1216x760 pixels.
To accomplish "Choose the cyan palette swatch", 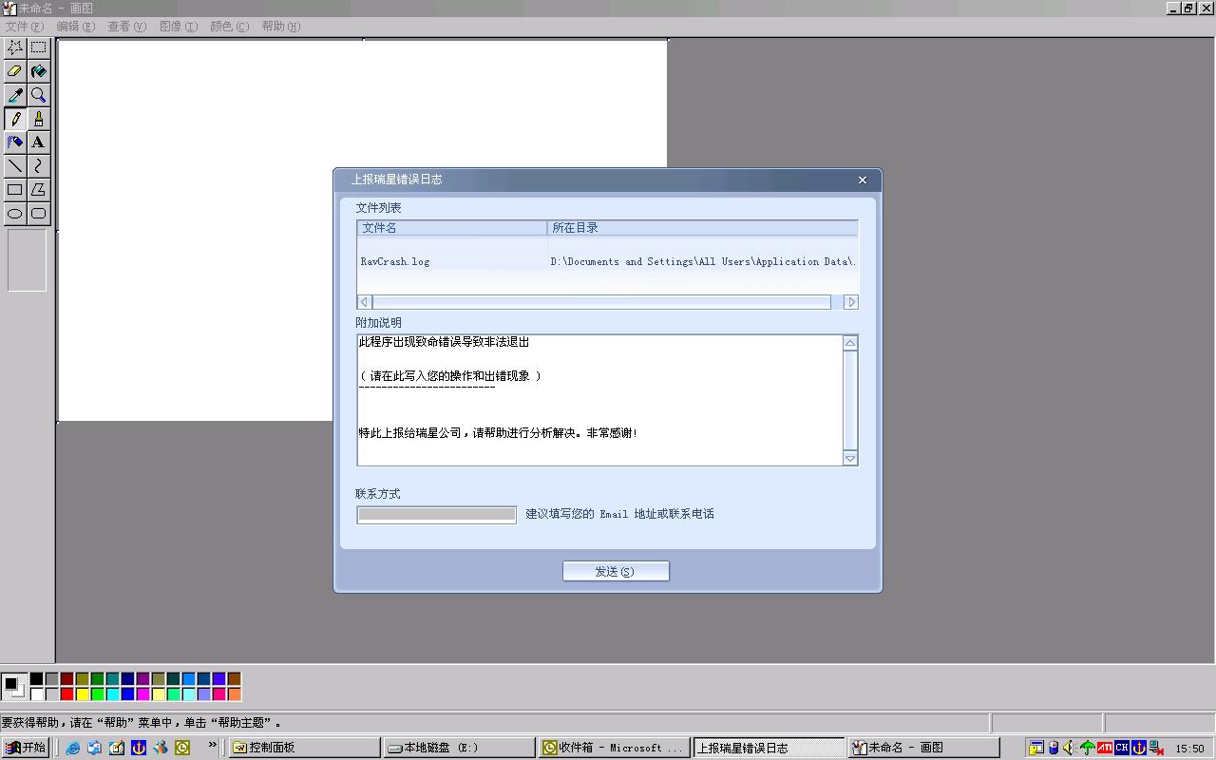I will 113,693.
